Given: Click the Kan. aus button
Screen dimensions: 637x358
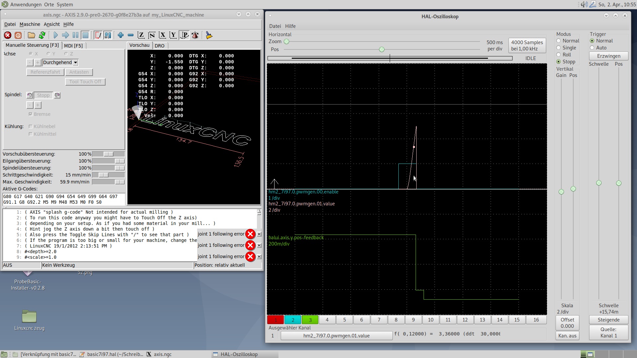Looking at the screenshot, I should pyautogui.click(x=567, y=336).
